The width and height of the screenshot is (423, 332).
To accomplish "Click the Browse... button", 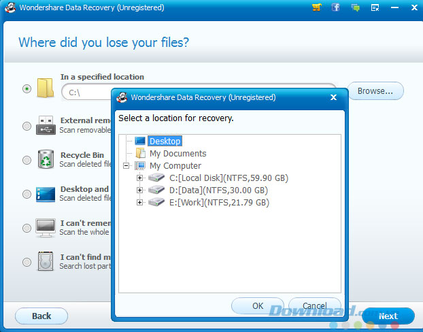I will (x=375, y=91).
